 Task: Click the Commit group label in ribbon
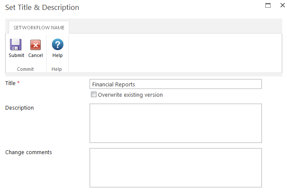[x=26, y=69]
